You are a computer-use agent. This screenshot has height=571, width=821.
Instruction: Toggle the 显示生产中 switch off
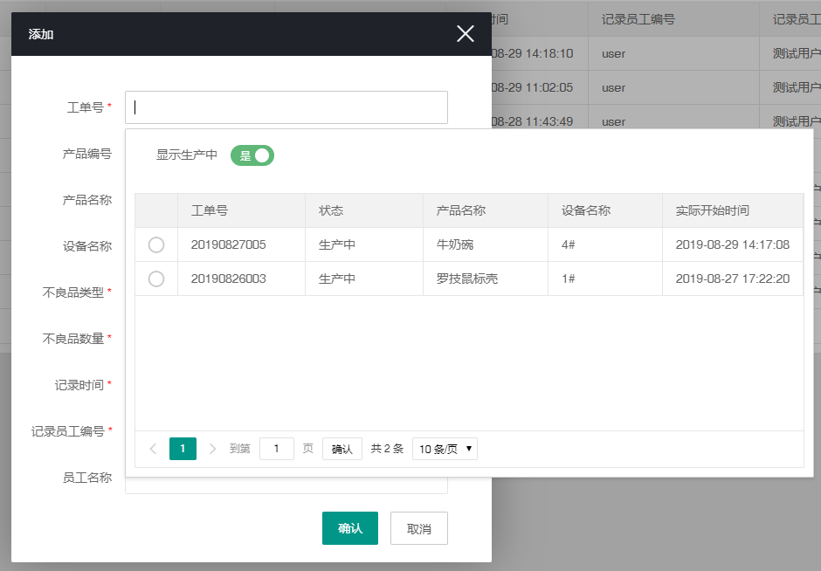pos(252,155)
